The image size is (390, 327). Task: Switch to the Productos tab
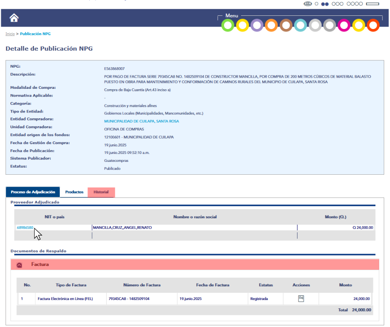pos(74,192)
